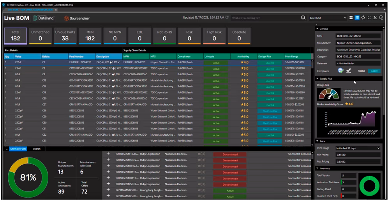Image resolution: width=388 pixels, height=200 pixels.
Task: Collapse the right details panel arrow
Action: 317,25
